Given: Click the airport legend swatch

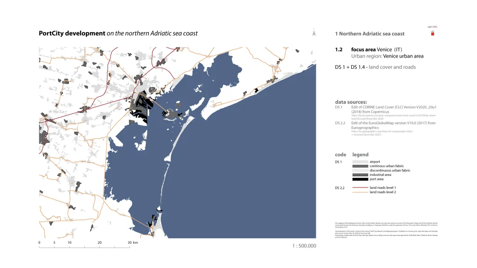Looking at the screenshot, I should (x=360, y=162).
